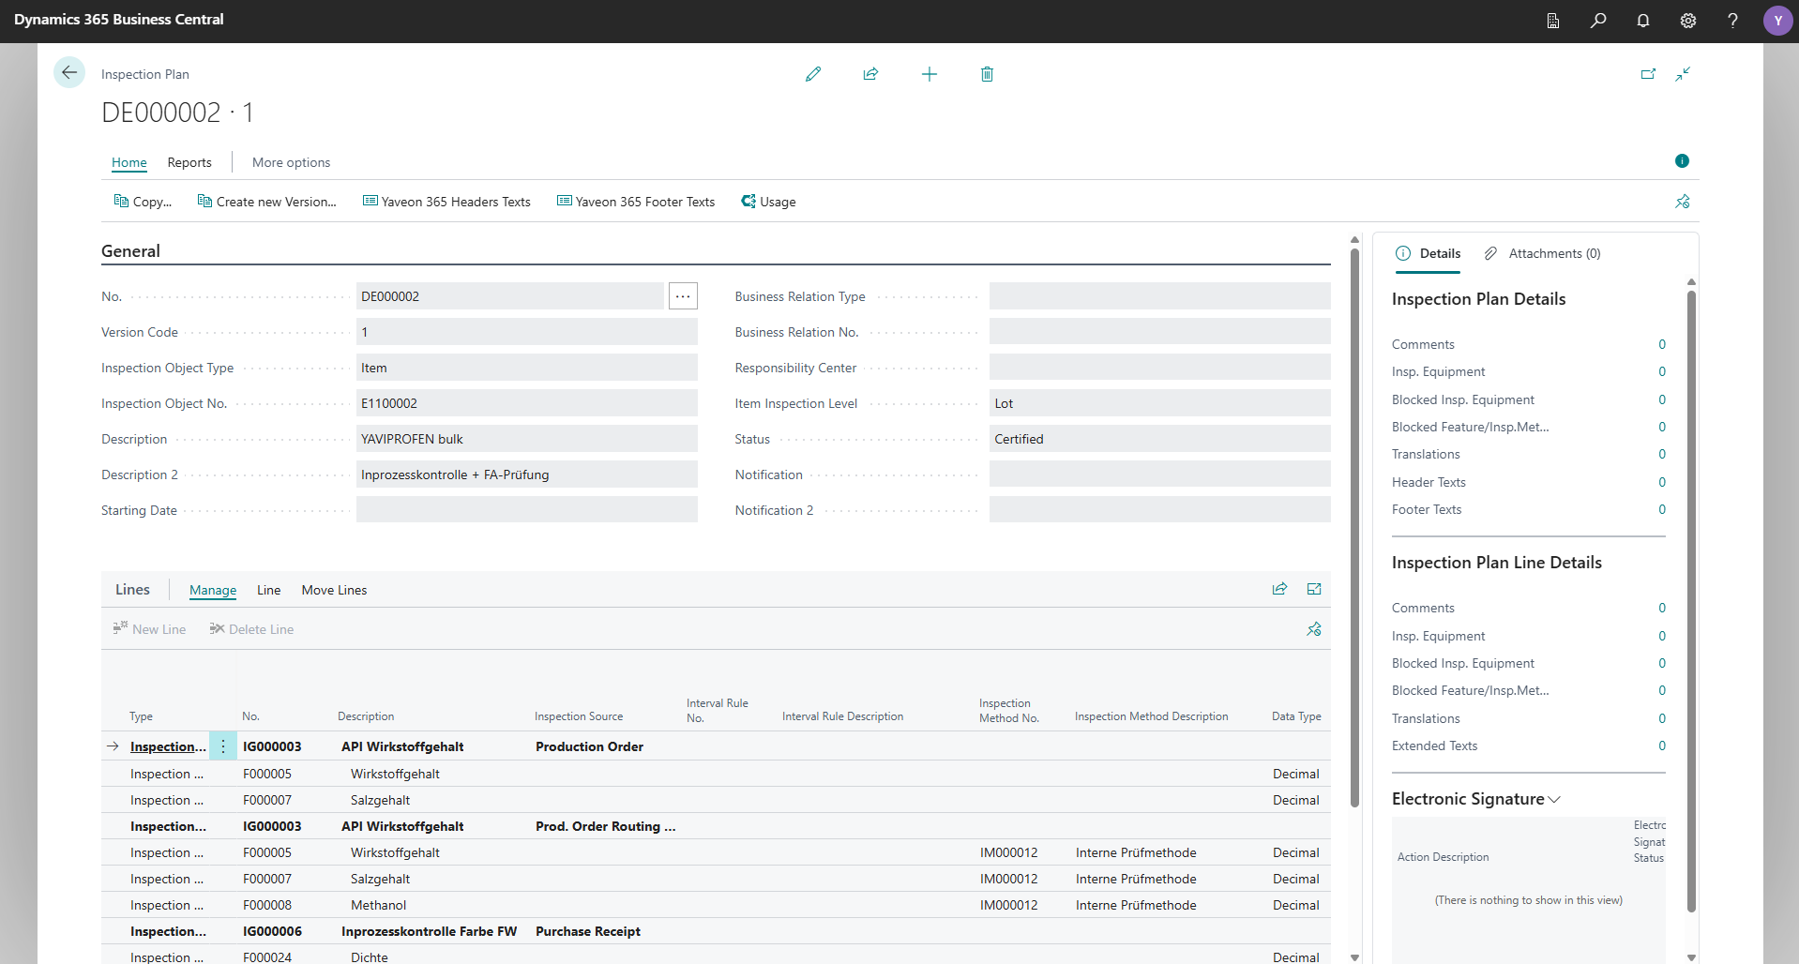
Task: Delete the inspection plan with the trash icon
Action: [x=986, y=73]
